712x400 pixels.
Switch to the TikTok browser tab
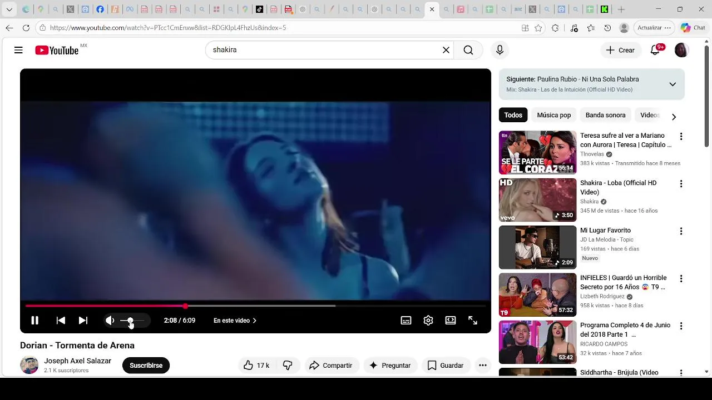pos(259,9)
